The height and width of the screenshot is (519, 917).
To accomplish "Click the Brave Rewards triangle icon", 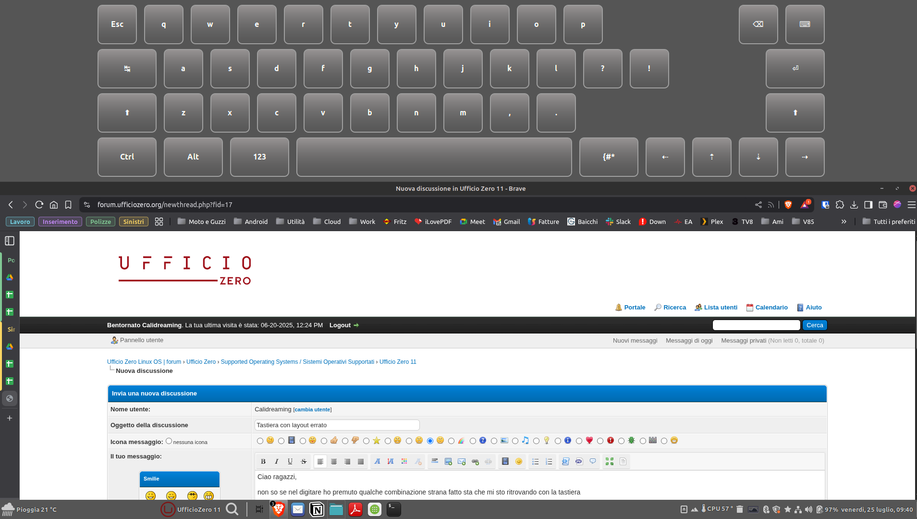I will coord(805,205).
